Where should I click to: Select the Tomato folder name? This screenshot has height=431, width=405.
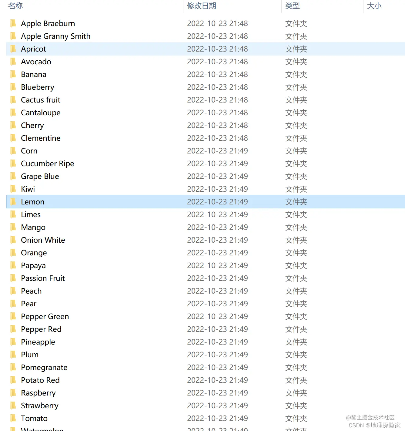[34, 418]
